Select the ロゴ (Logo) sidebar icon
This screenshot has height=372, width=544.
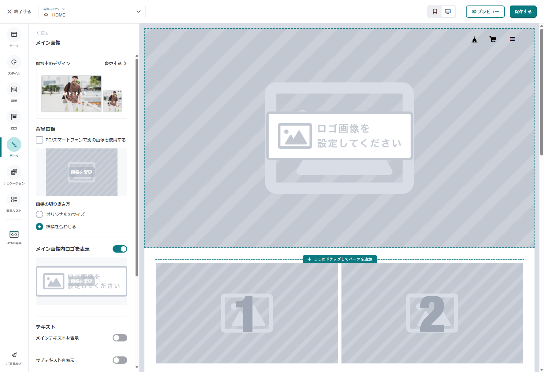click(x=14, y=117)
